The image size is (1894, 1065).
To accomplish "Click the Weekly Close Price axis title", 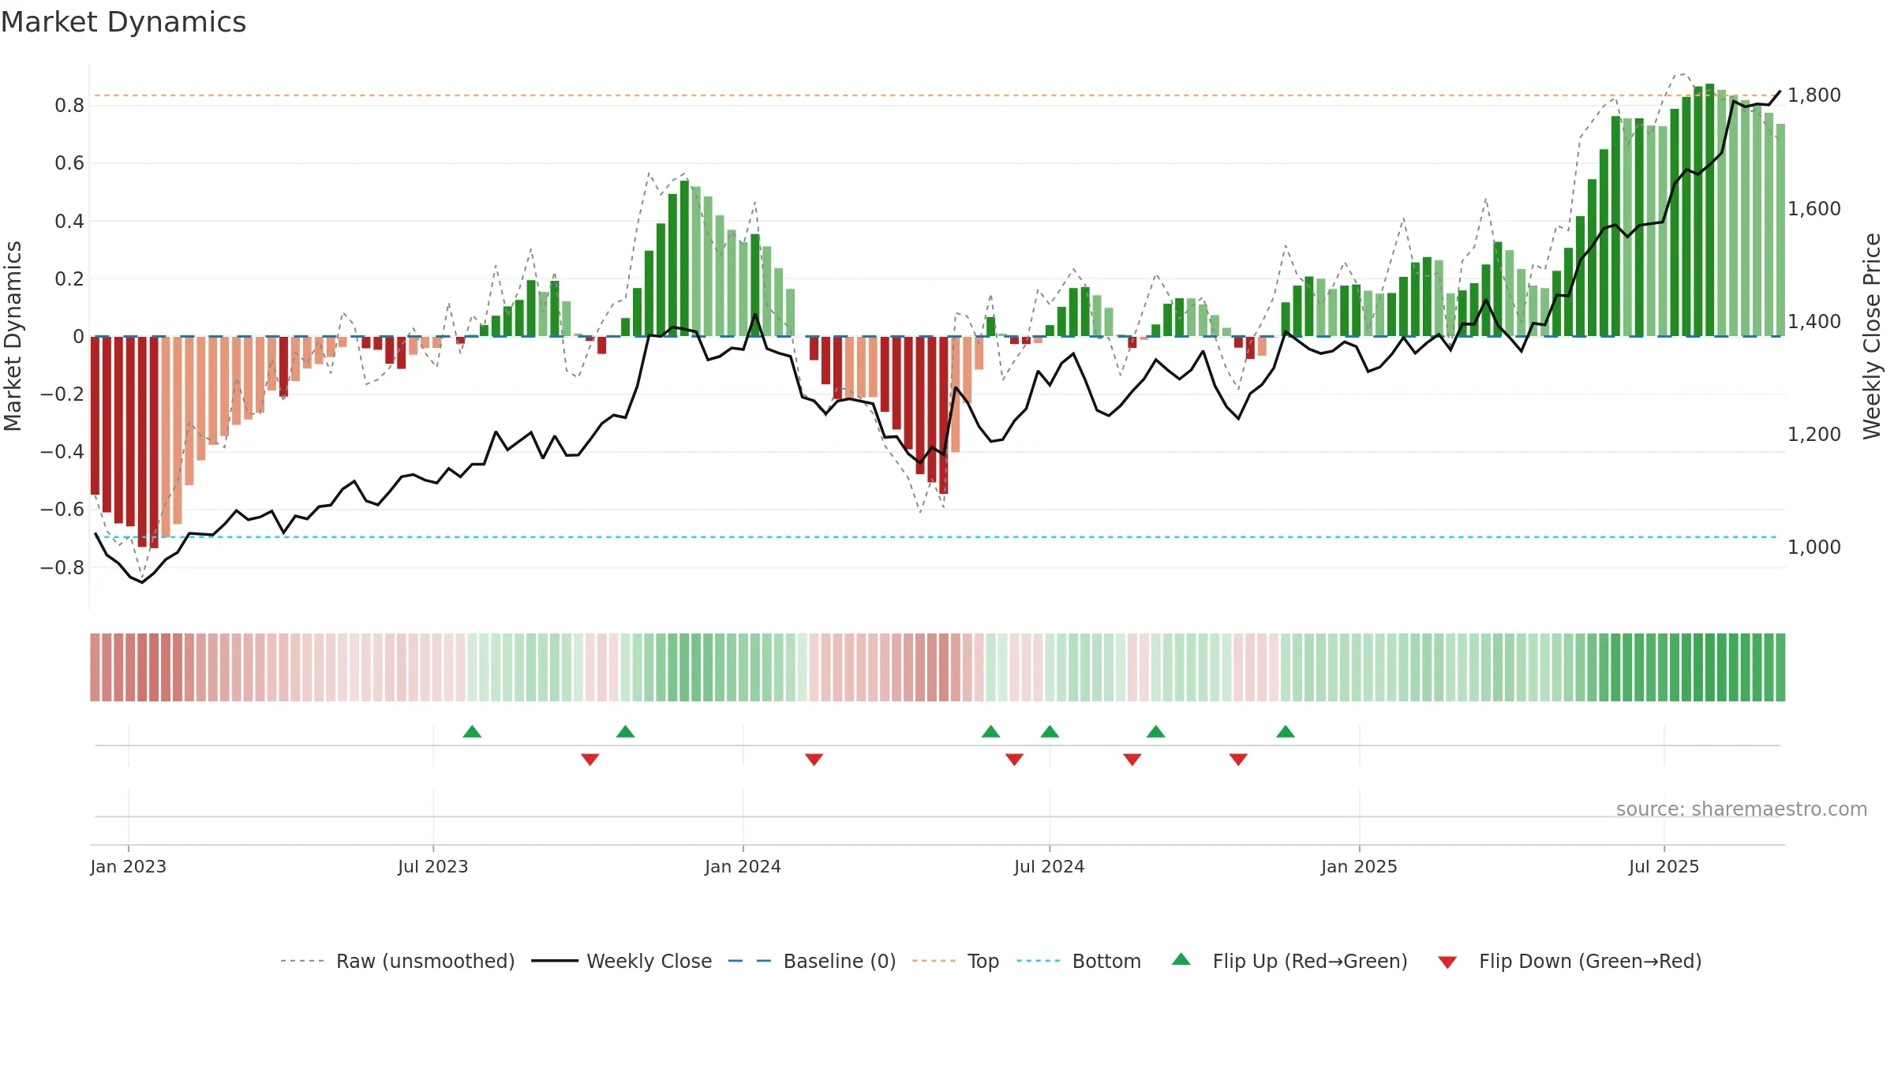I will 1871,336.
